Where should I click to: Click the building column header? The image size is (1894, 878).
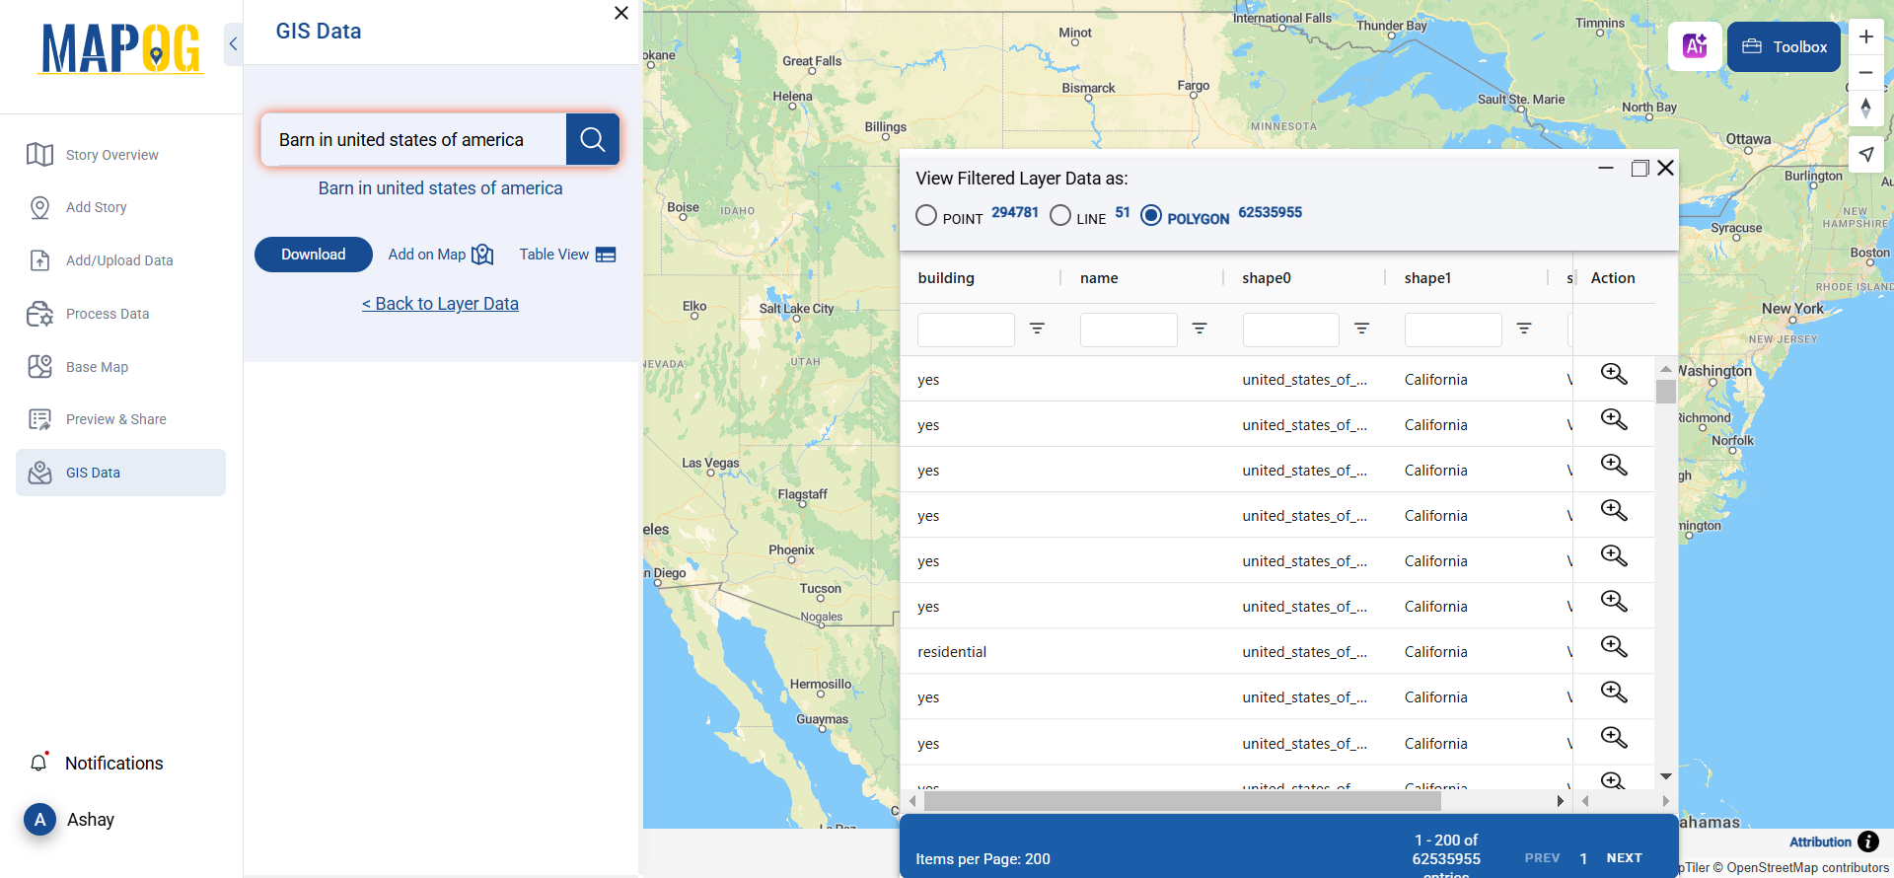946,278
